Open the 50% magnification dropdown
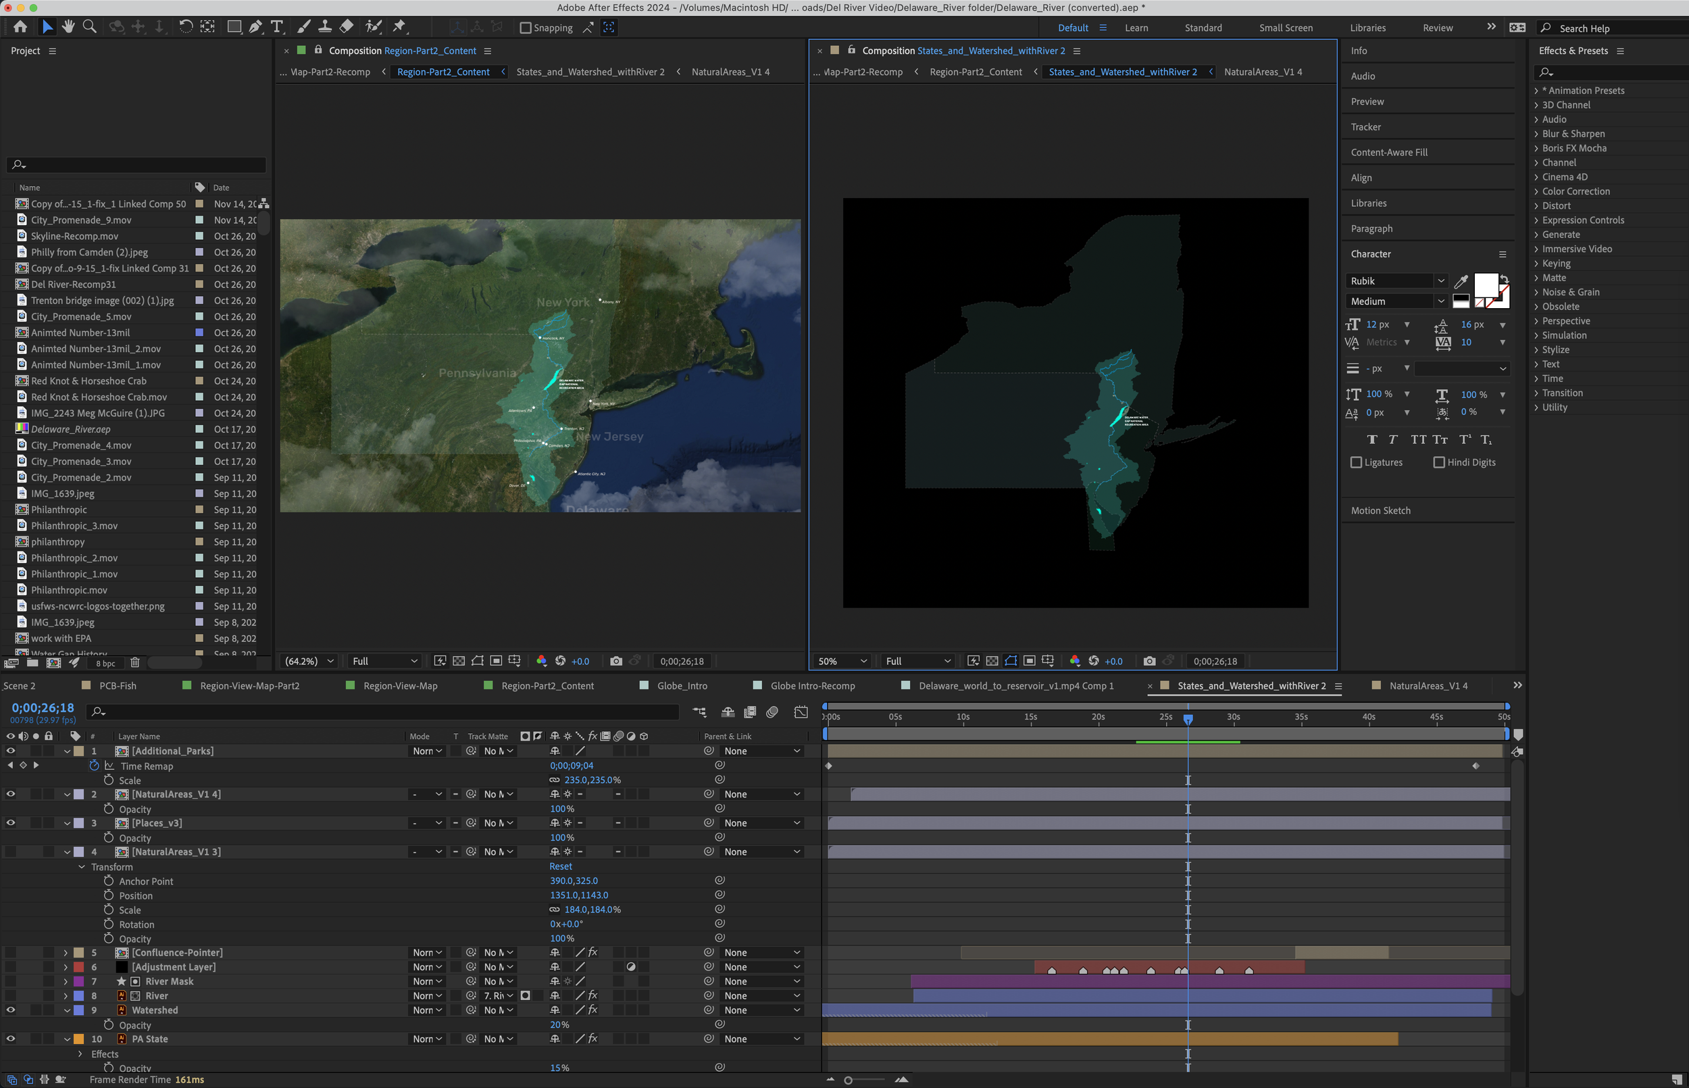The width and height of the screenshot is (1689, 1088). tap(840, 662)
